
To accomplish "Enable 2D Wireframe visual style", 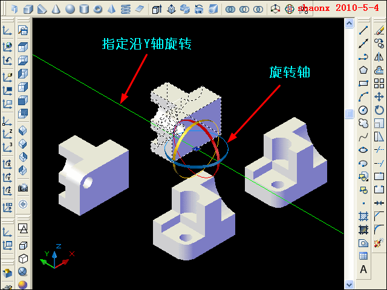I will pos(23,228).
